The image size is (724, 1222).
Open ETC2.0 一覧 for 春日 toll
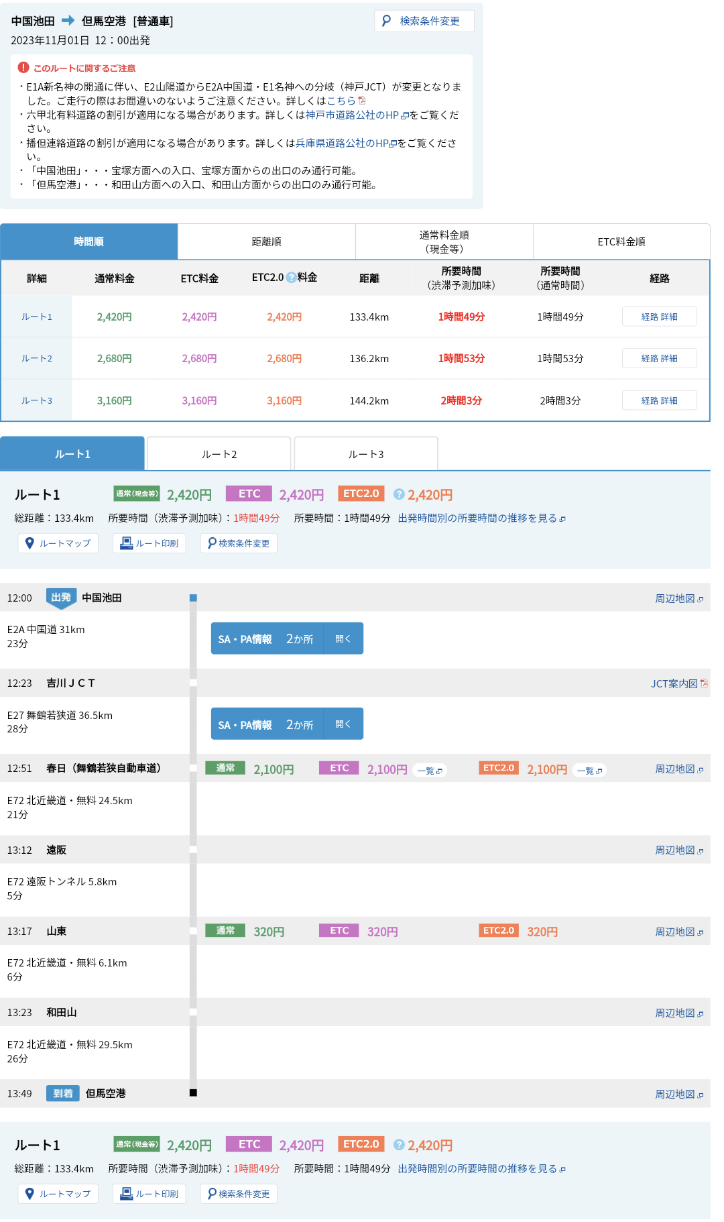(589, 771)
